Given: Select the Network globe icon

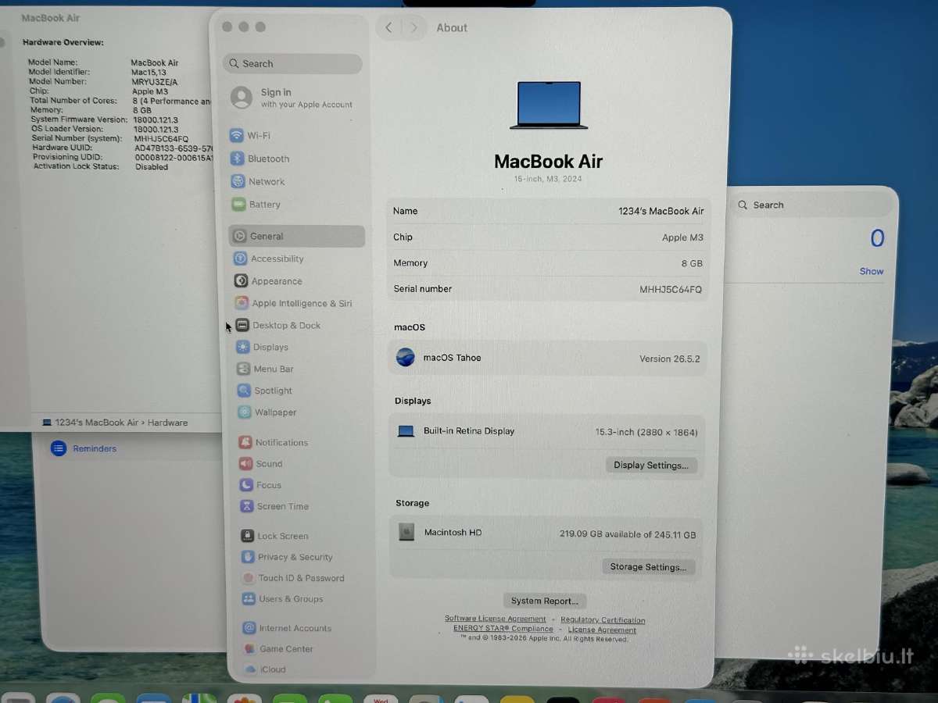Looking at the screenshot, I should (238, 181).
